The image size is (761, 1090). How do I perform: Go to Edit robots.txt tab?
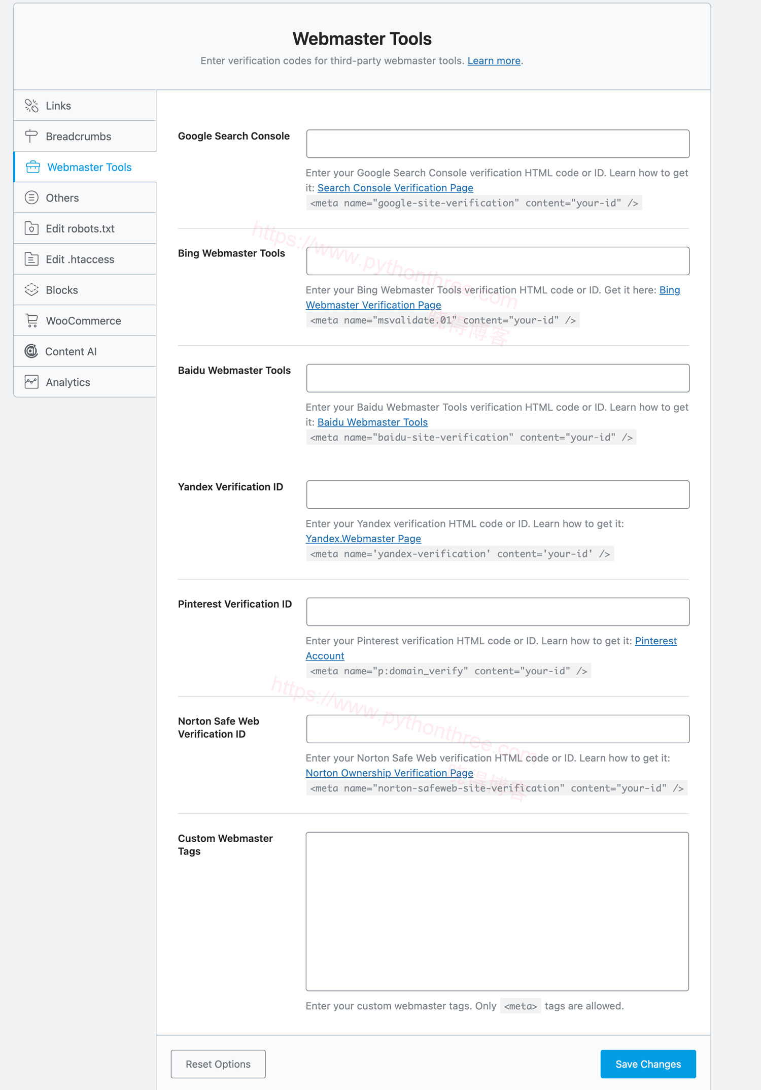click(x=85, y=228)
